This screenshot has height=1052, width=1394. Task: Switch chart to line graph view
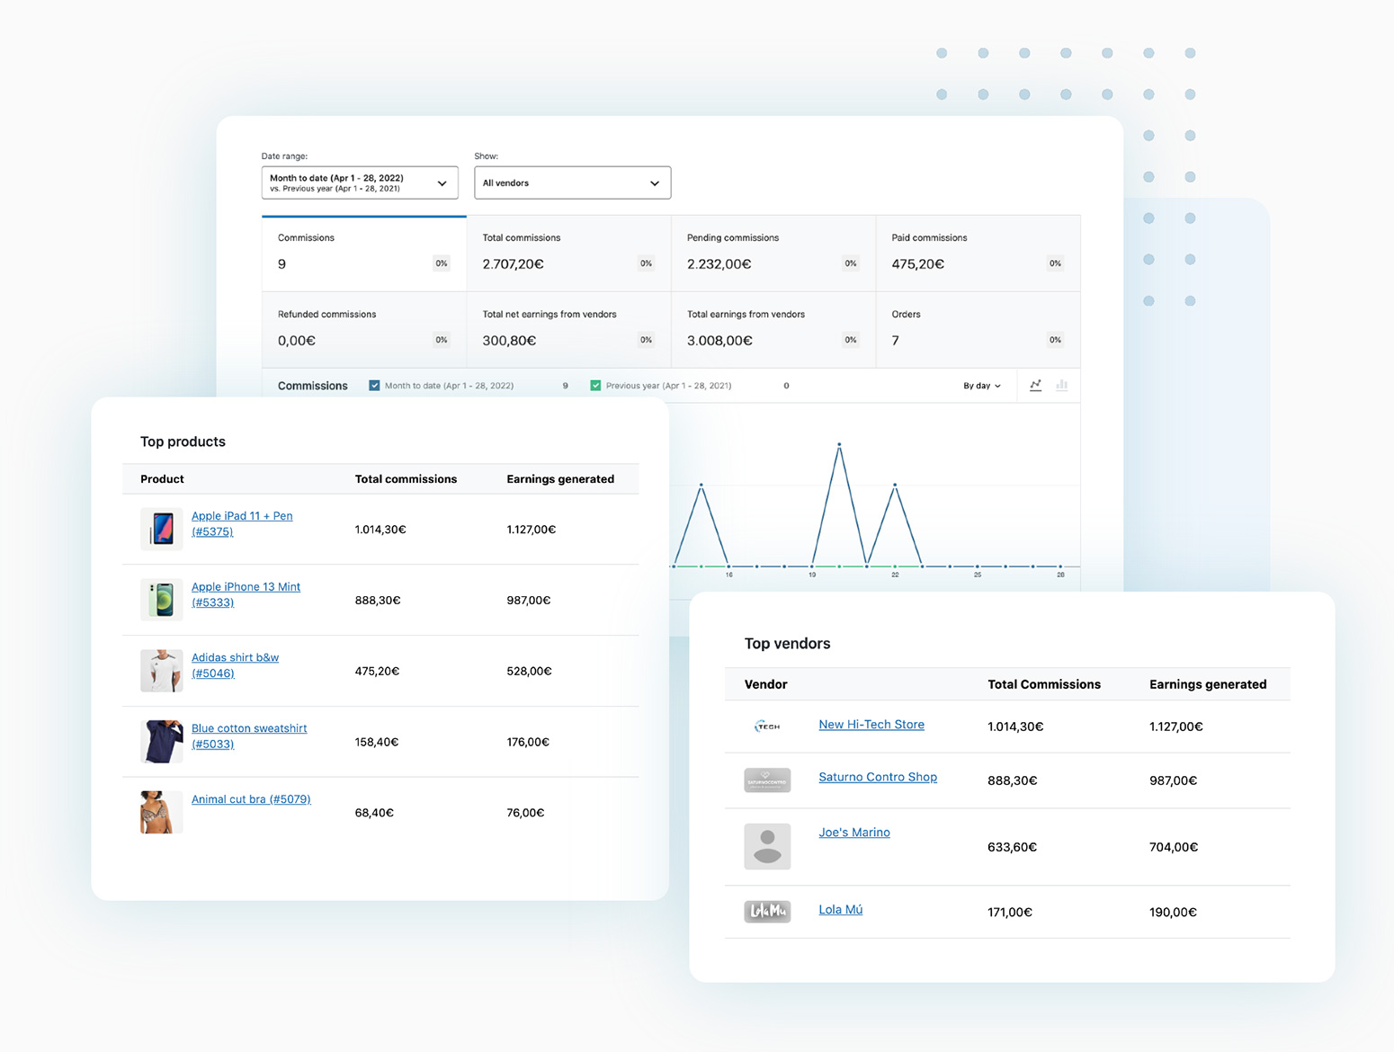pos(1035,385)
